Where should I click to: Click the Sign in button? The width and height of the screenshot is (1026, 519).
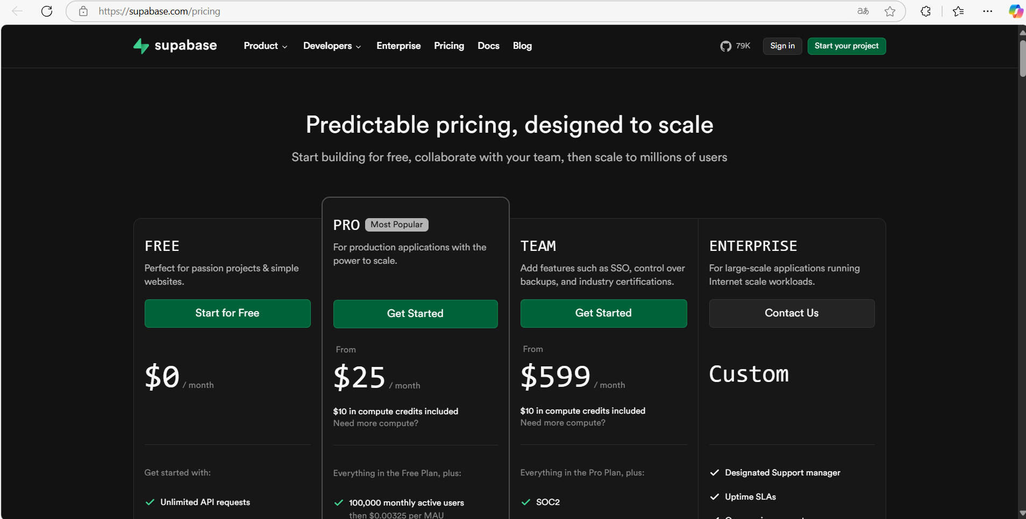pyautogui.click(x=782, y=46)
